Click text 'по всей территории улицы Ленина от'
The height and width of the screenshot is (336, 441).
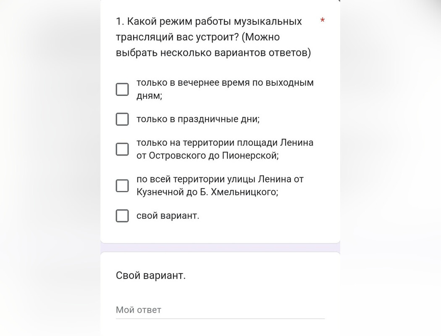tap(220, 179)
